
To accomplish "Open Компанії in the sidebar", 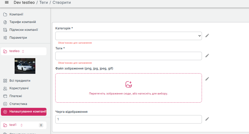I will click(16, 14).
